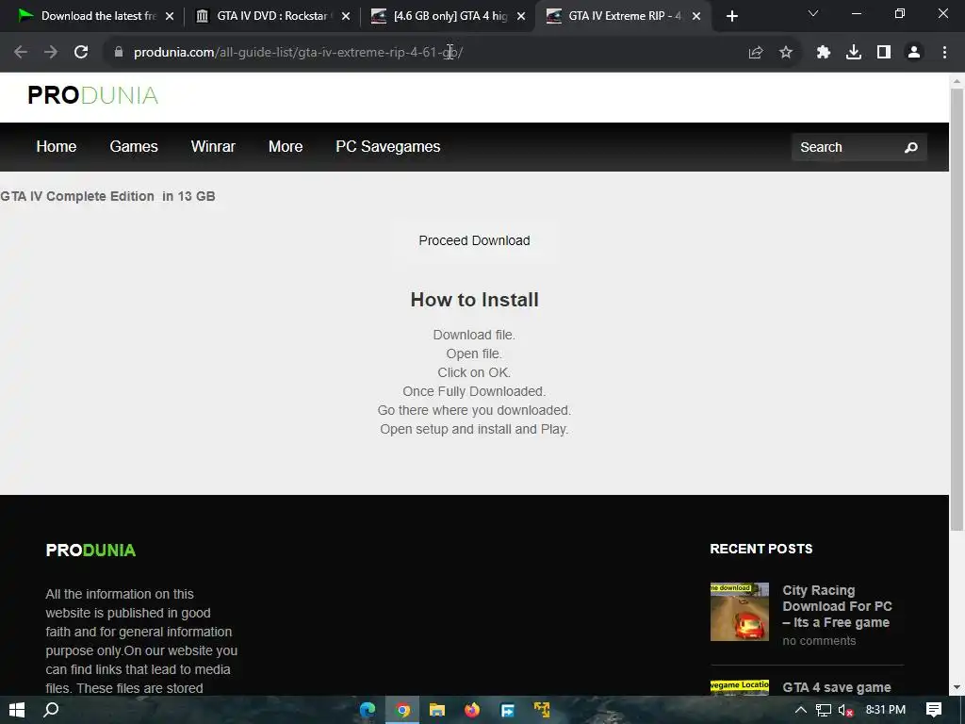
Task: Open the More menu item
Action: point(286,146)
